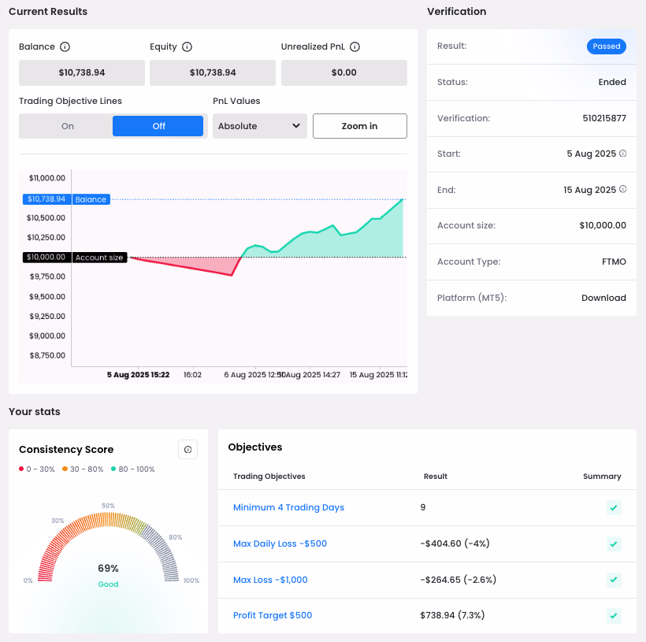The width and height of the screenshot is (646, 642).
Task: Click the Passed result badge
Action: point(607,46)
